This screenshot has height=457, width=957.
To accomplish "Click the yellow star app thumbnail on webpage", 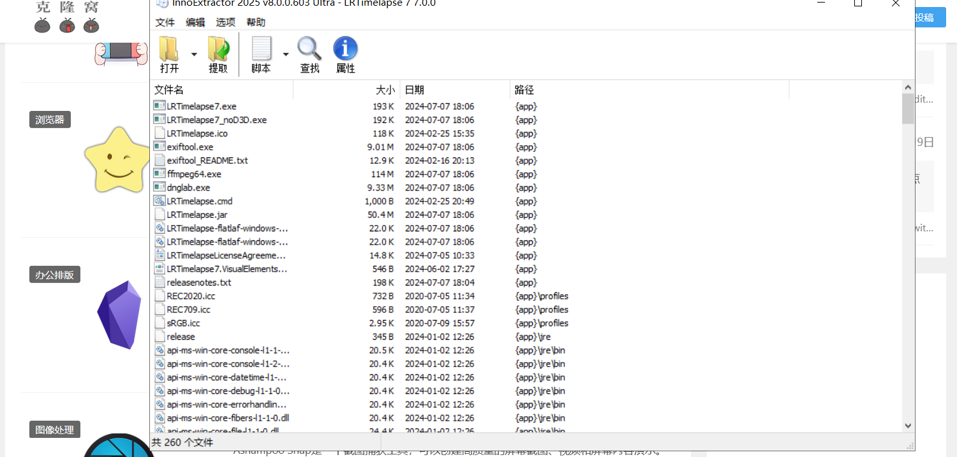I will [117, 161].
